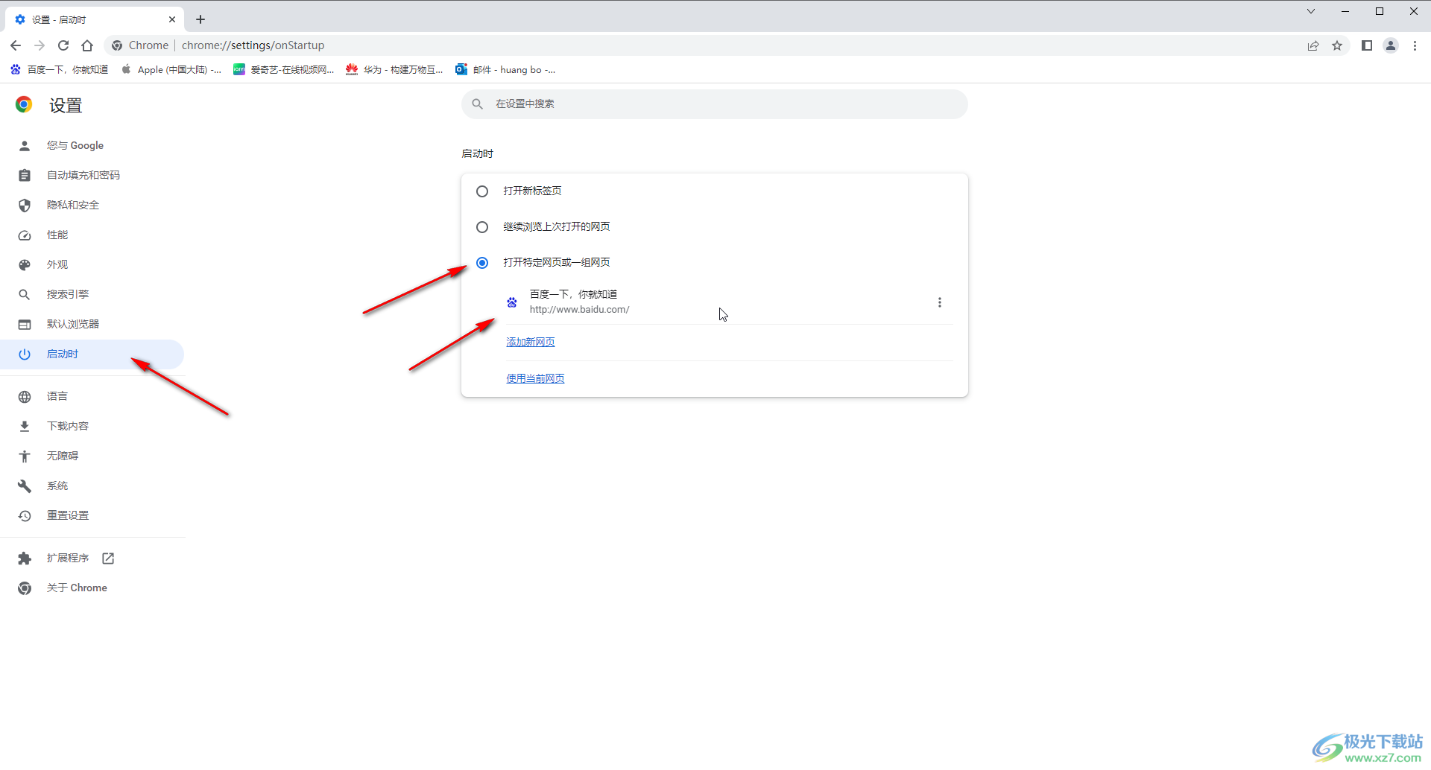Open Chrome's three-dot main menu
Viewport: 1431px width, 770px height.
point(1415,45)
